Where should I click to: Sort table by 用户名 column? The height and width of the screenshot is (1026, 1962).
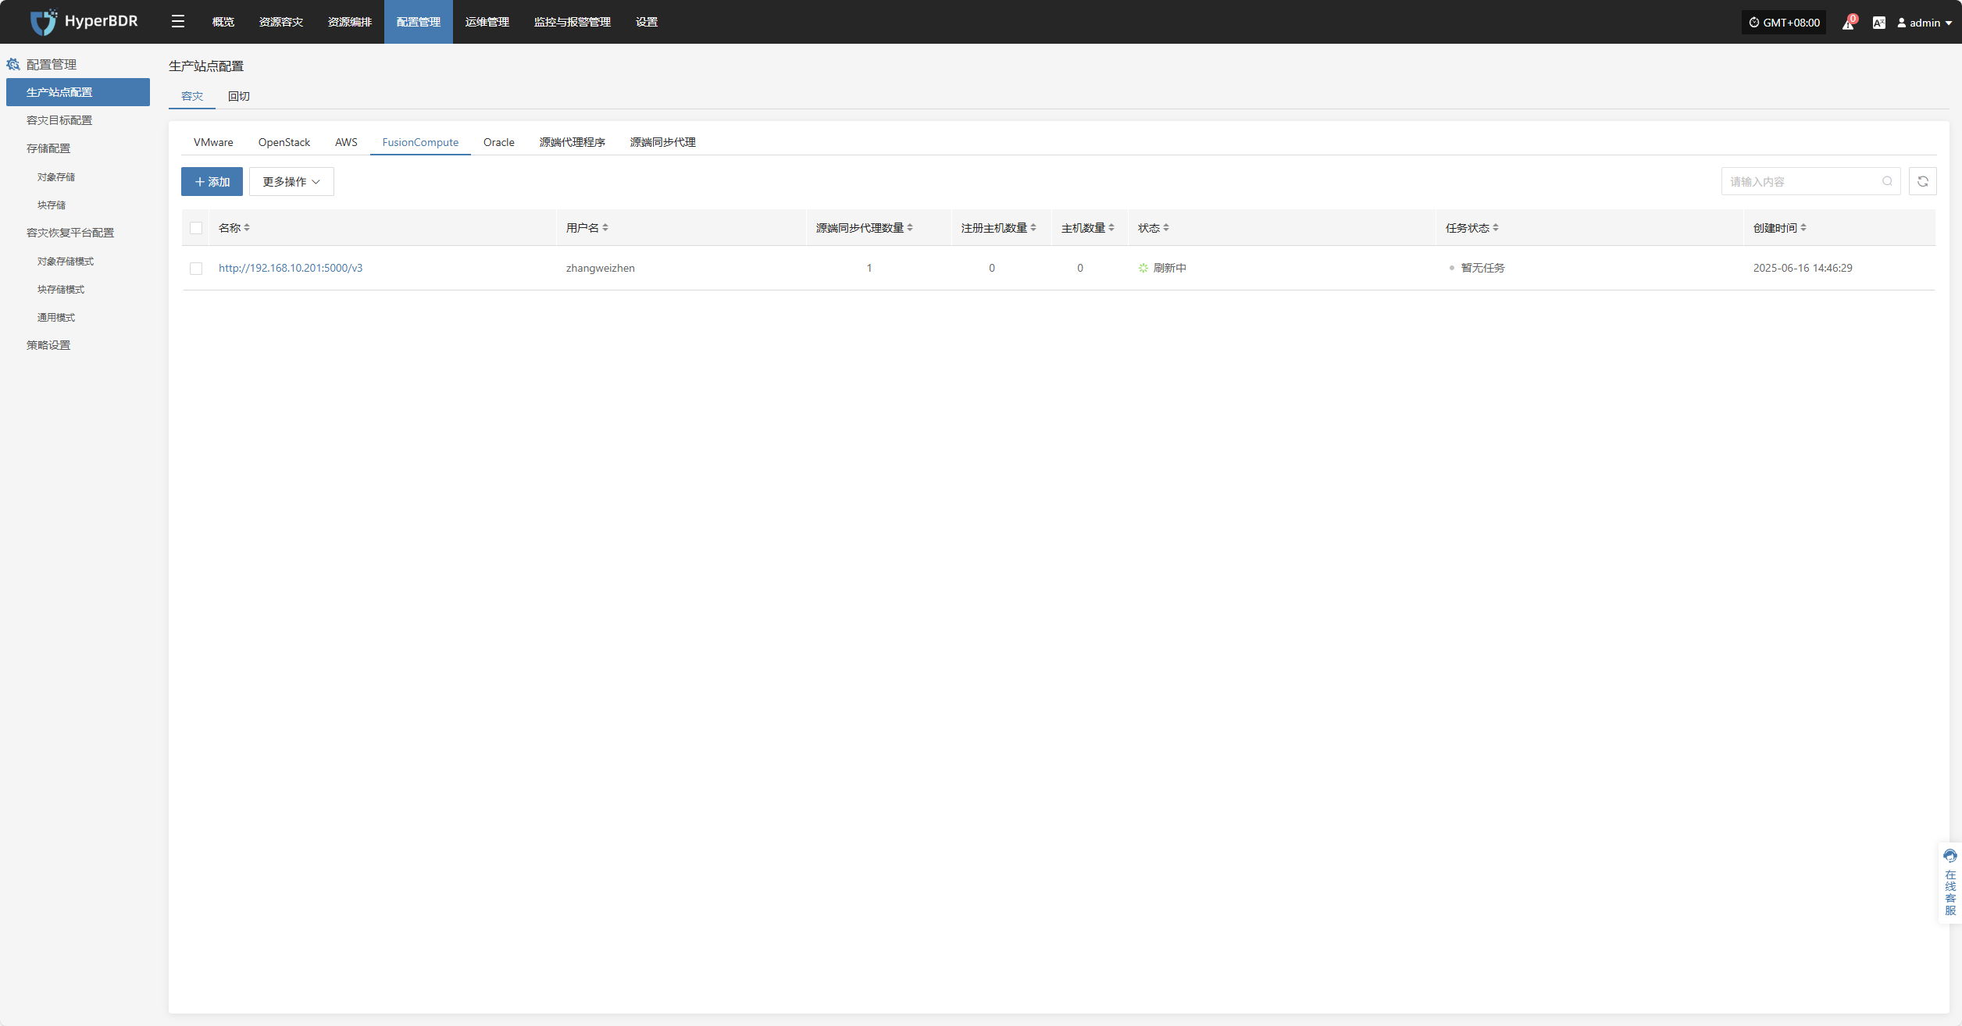pyautogui.click(x=605, y=228)
